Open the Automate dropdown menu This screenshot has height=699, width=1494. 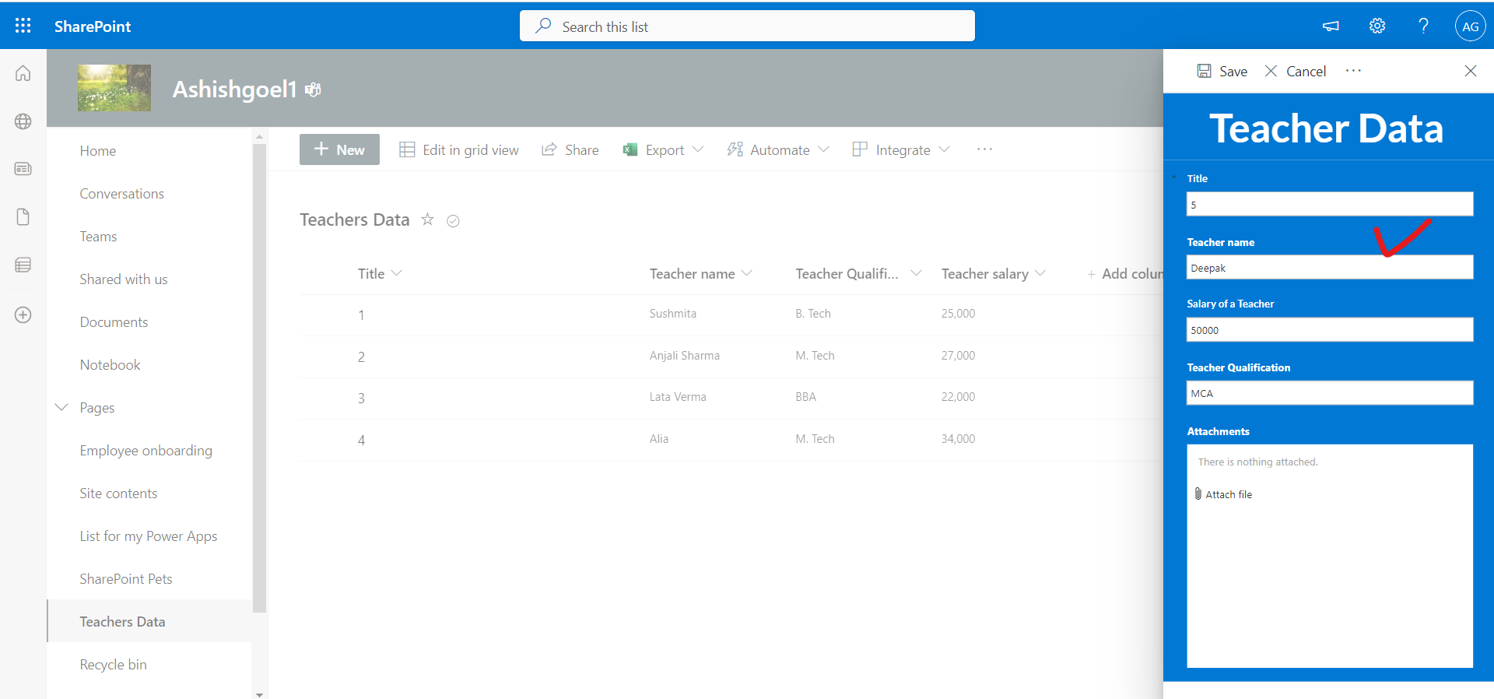click(x=778, y=149)
